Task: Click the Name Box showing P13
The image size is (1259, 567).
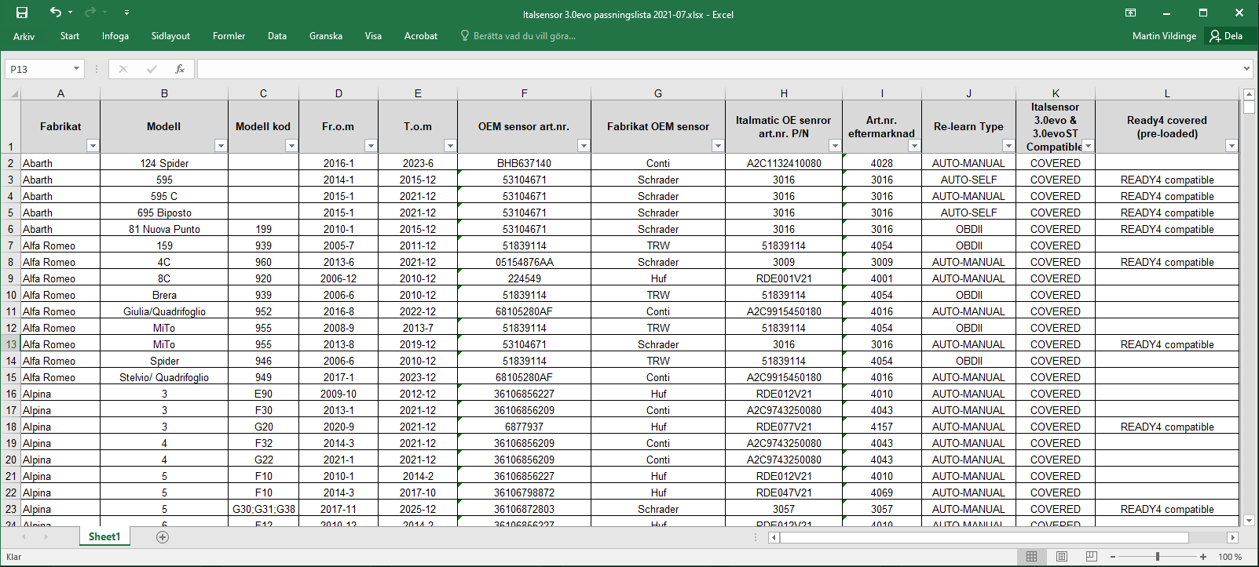Action: coord(38,69)
